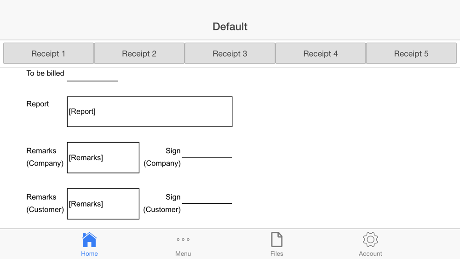Click the Account label in bottom bar

point(370,254)
